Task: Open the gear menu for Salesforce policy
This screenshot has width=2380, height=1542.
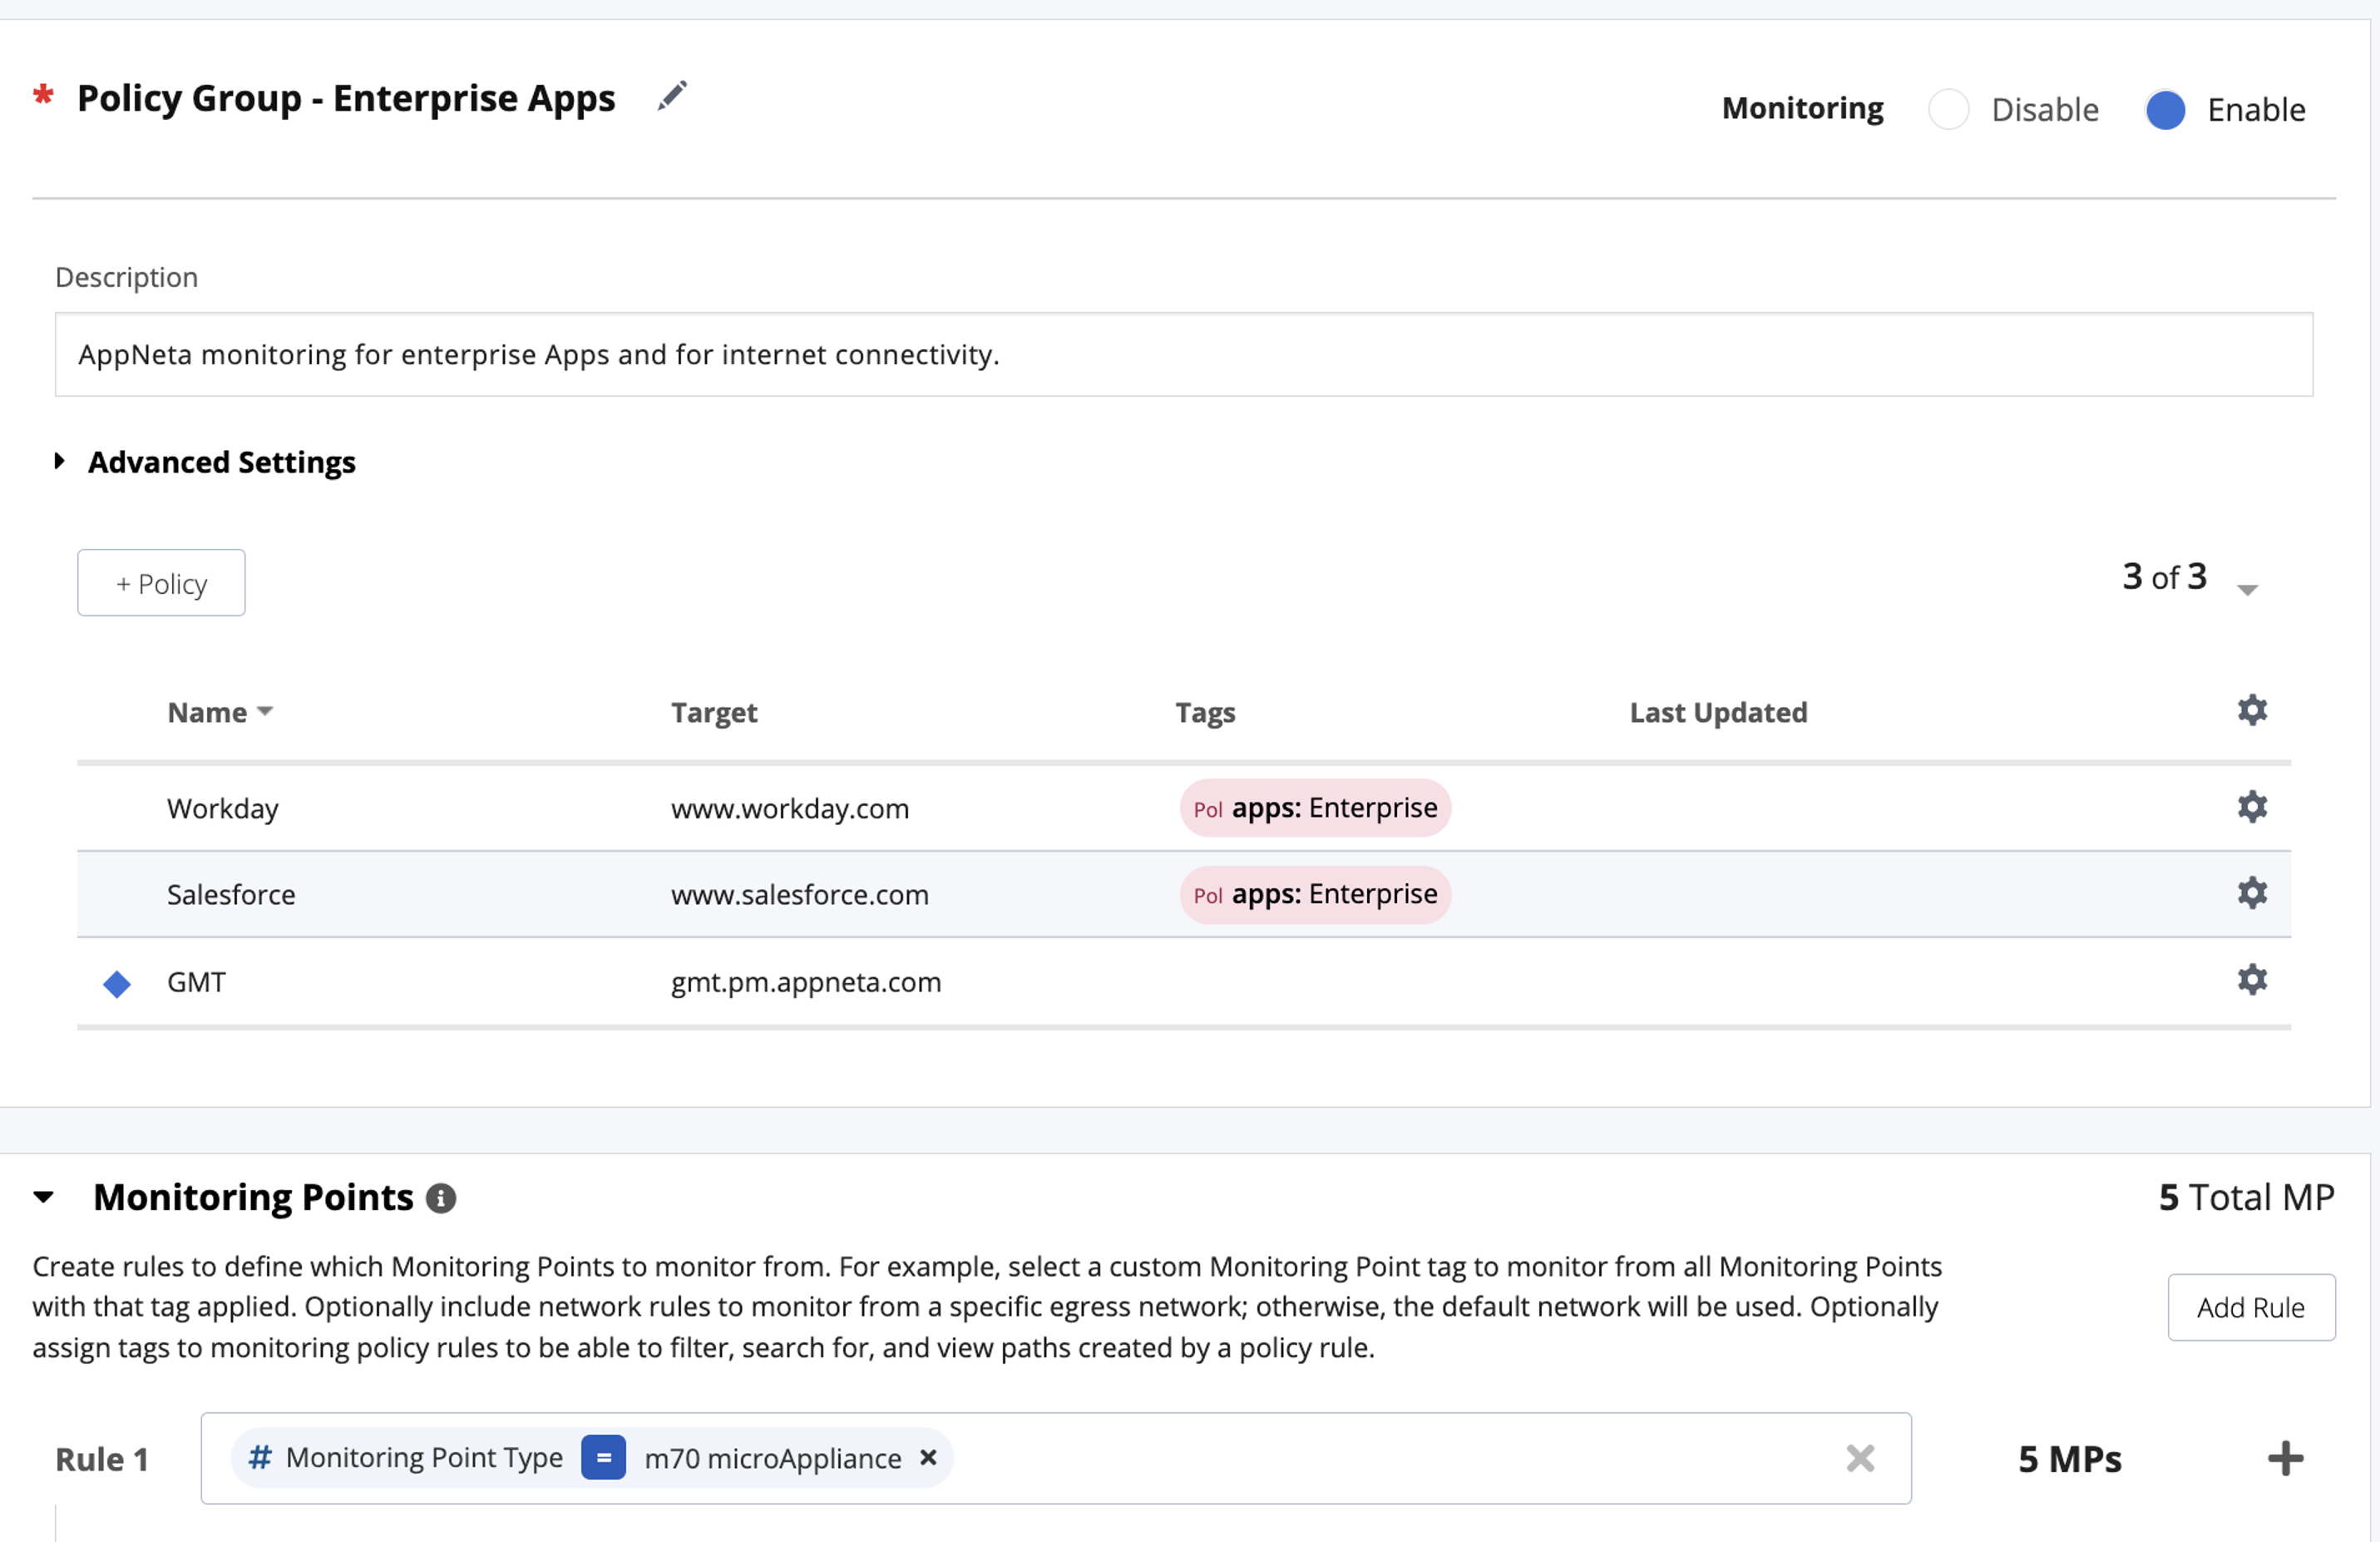Action: (x=2251, y=892)
